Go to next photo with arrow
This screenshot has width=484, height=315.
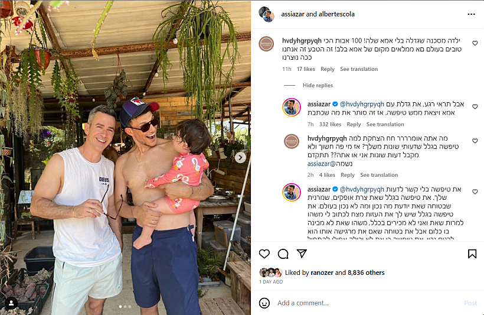click(x=240, y=158)
